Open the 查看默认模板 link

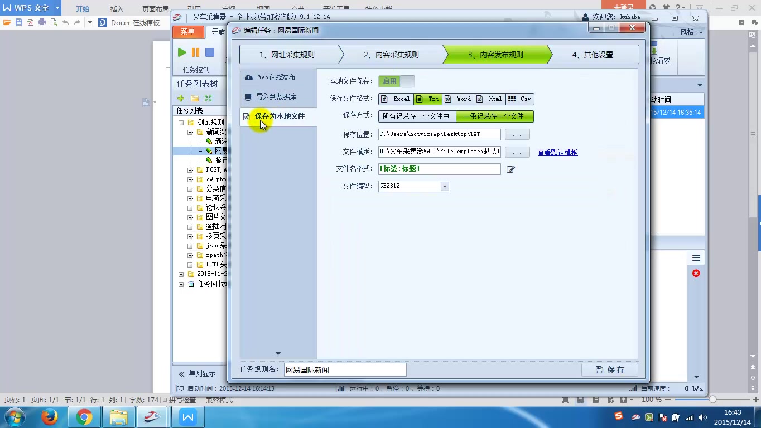[557, 152]
